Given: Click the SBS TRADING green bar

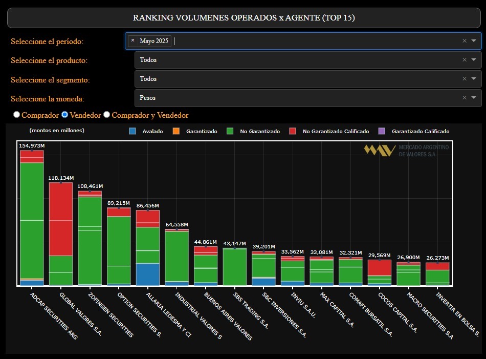Looking at the screenshot, I should point(235,267).
